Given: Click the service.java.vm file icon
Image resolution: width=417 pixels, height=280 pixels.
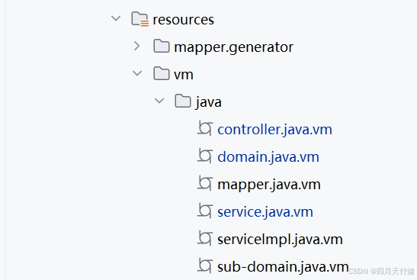Looking at the screenshot, I should 205,211.
